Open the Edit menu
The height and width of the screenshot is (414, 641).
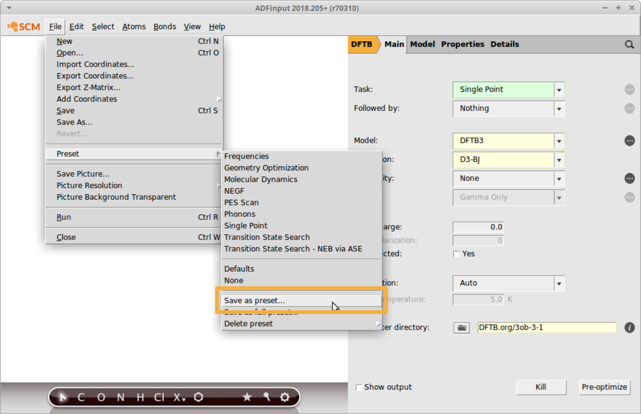[76, 26]
